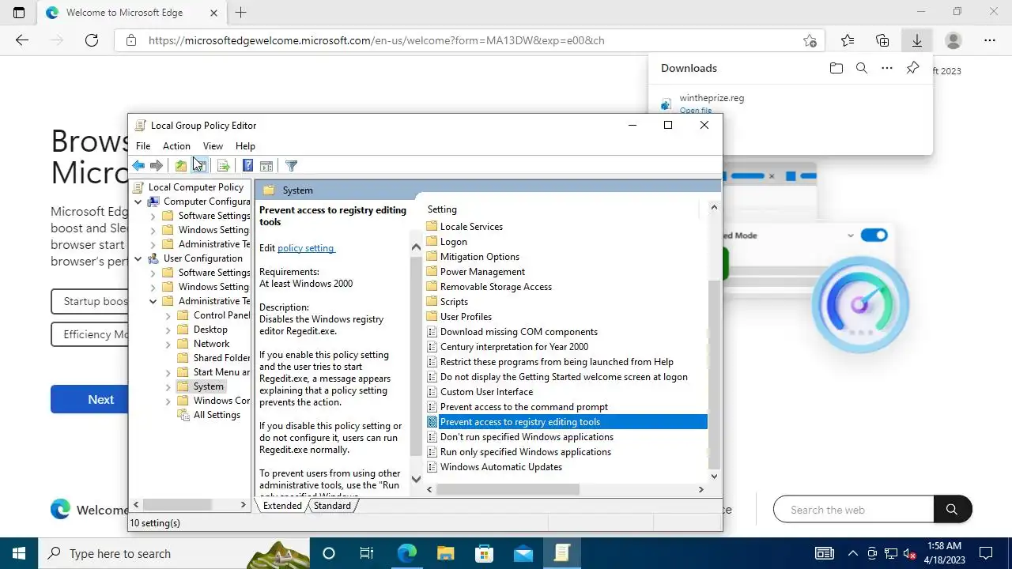The image size is (1012, 569).
Task: Switch to the Standard tab
Action: pyautogui.click(x=332, y=506)
